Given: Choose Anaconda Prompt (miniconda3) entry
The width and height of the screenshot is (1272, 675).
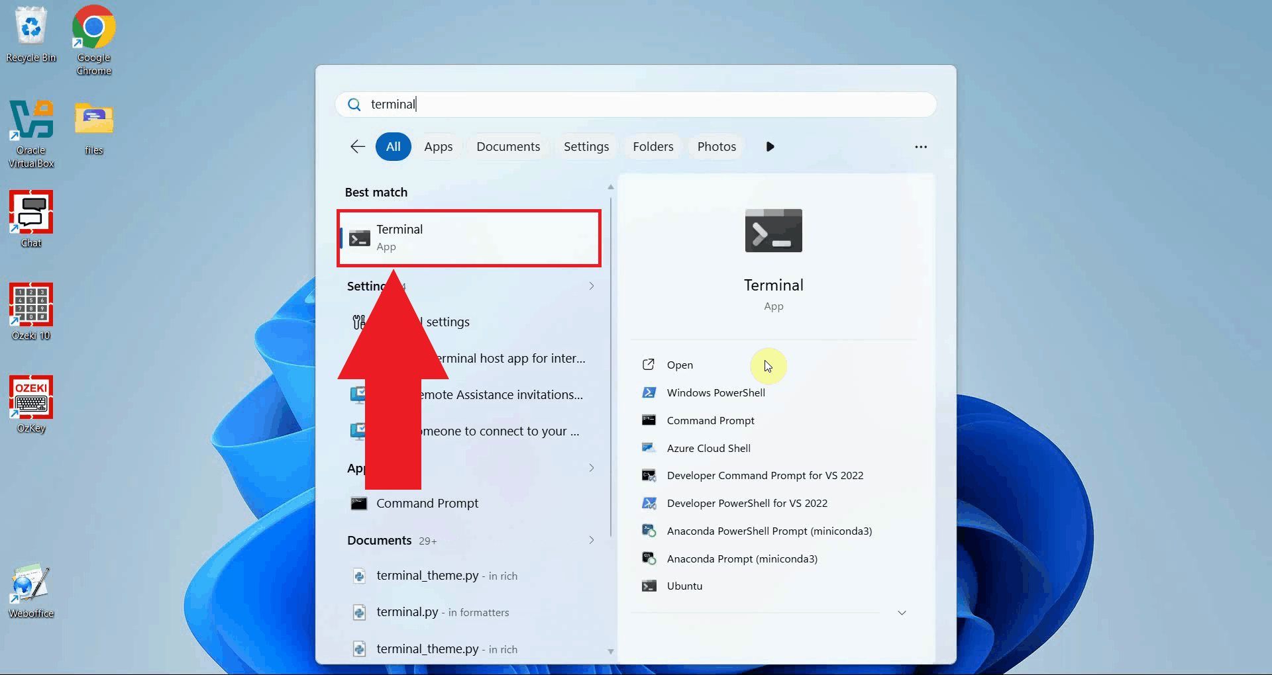Looking at the screenshot, I should (742, 559).
